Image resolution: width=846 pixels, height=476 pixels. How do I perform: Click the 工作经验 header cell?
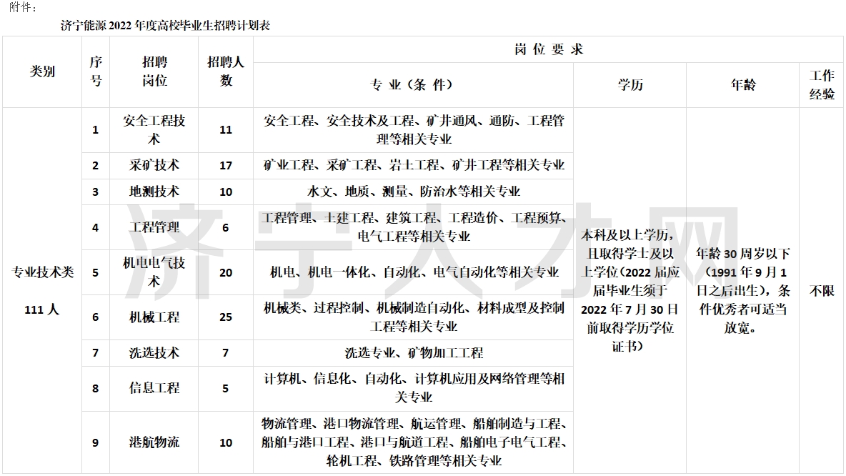coord(821,85)
